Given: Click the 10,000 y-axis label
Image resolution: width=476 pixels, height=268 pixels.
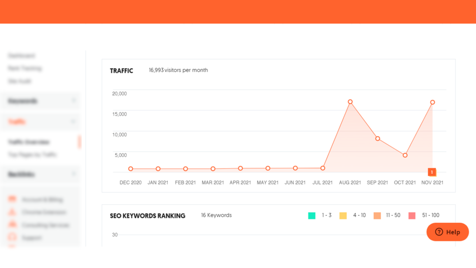Looking at the screenshot, I should coord(119,134).
